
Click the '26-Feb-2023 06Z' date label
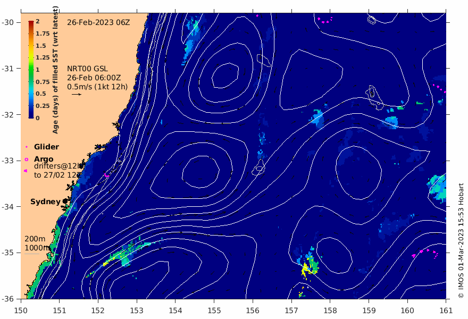98,22
